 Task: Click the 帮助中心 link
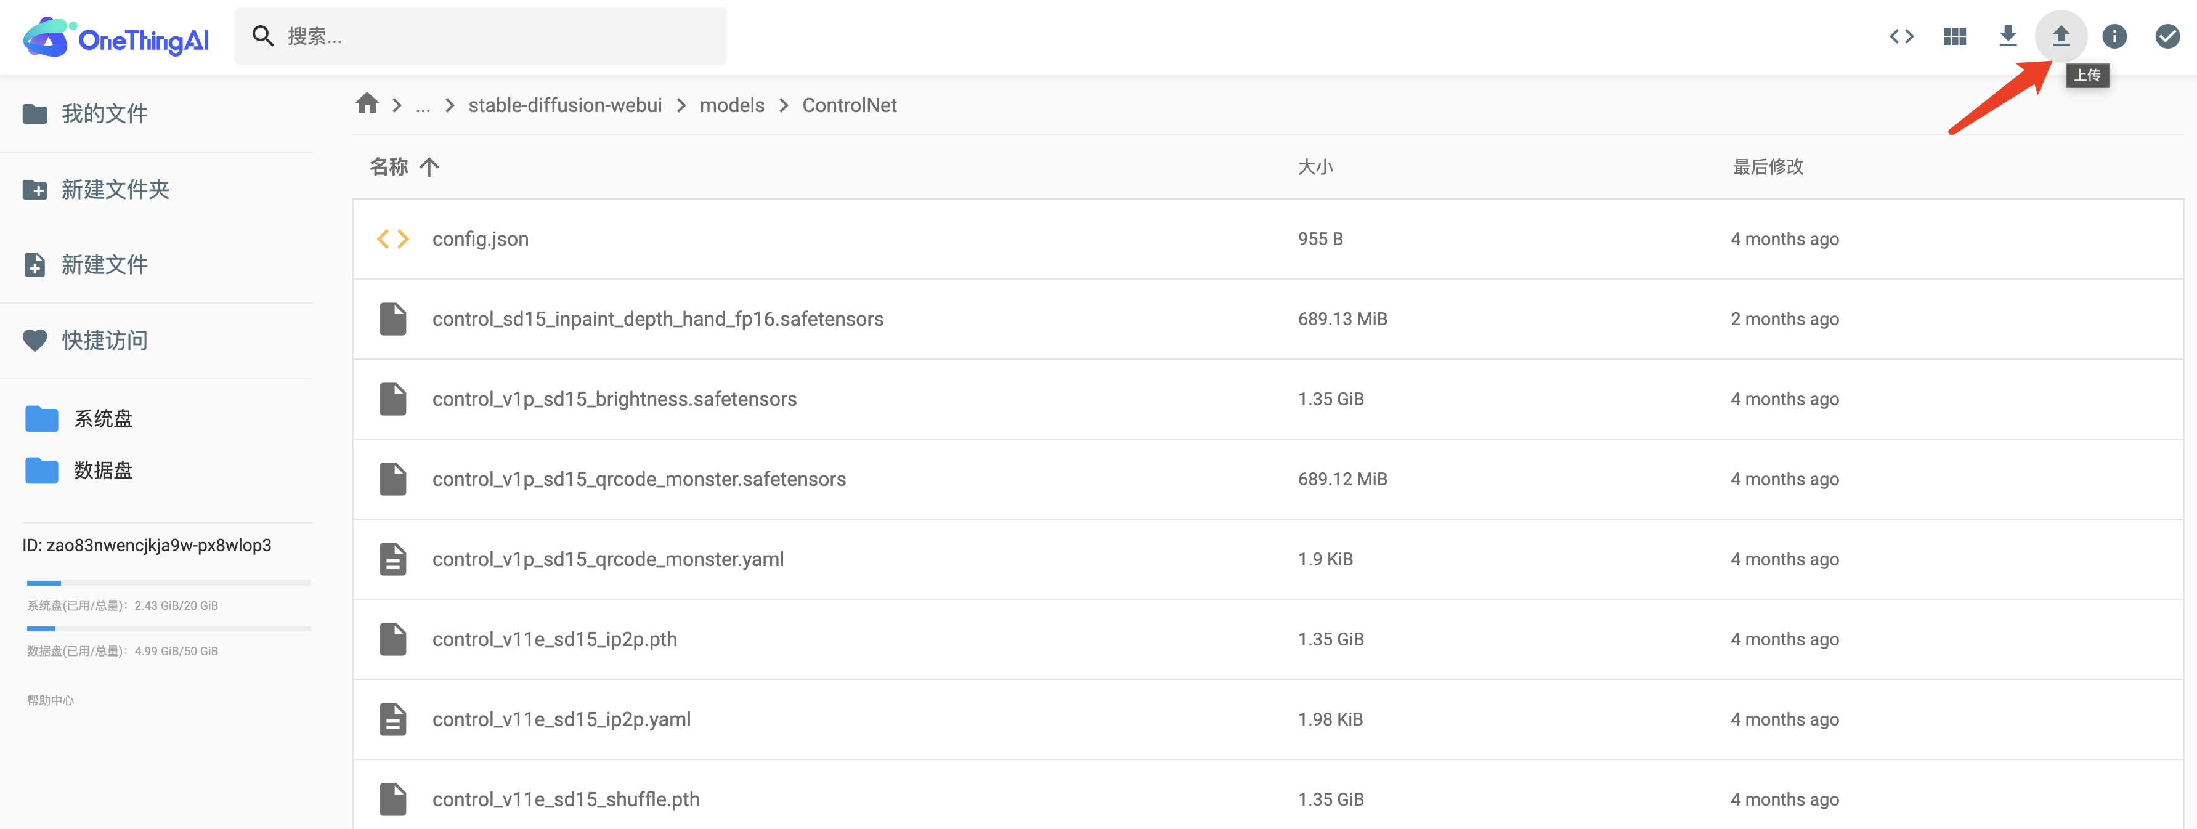pos(51,700)
